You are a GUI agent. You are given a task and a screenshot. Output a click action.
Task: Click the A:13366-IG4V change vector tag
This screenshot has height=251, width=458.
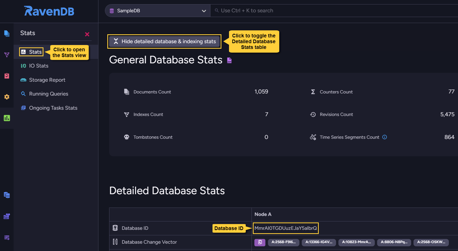coord(319,242)
